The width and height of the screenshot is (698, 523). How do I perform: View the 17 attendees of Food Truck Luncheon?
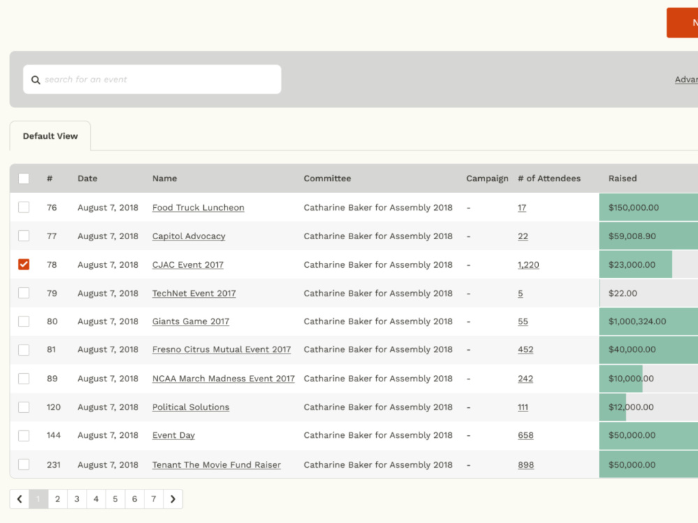(x=521, y=208)
